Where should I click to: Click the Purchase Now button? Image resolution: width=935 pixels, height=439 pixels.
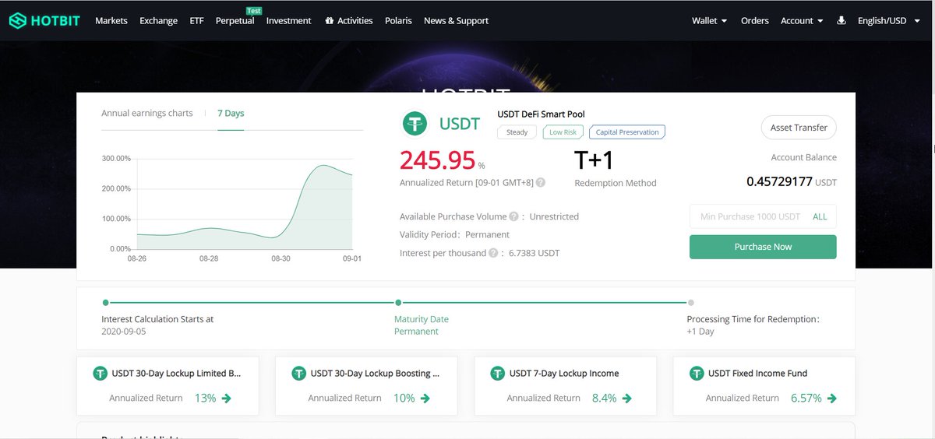[x=763, y=247]
